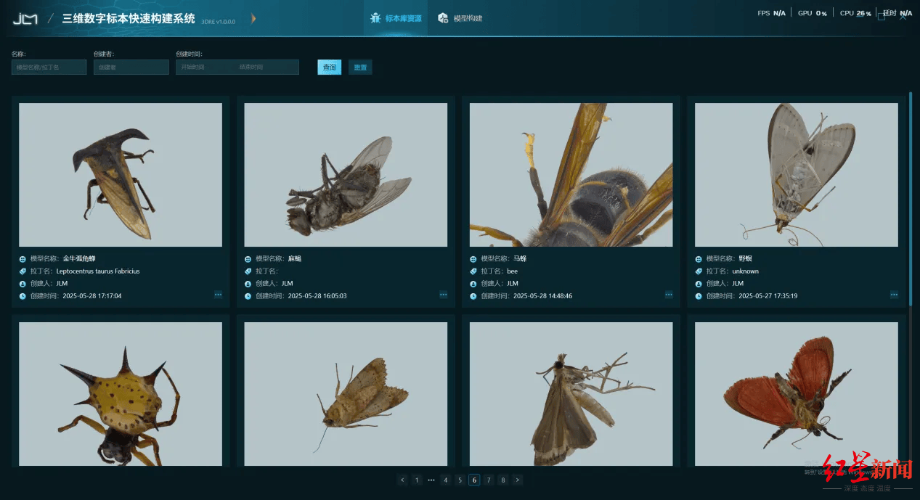Image resolution: width=920 pixels, height=500 pixels.
Task: Click the 重置 reset button
Action: click(360, 67)
